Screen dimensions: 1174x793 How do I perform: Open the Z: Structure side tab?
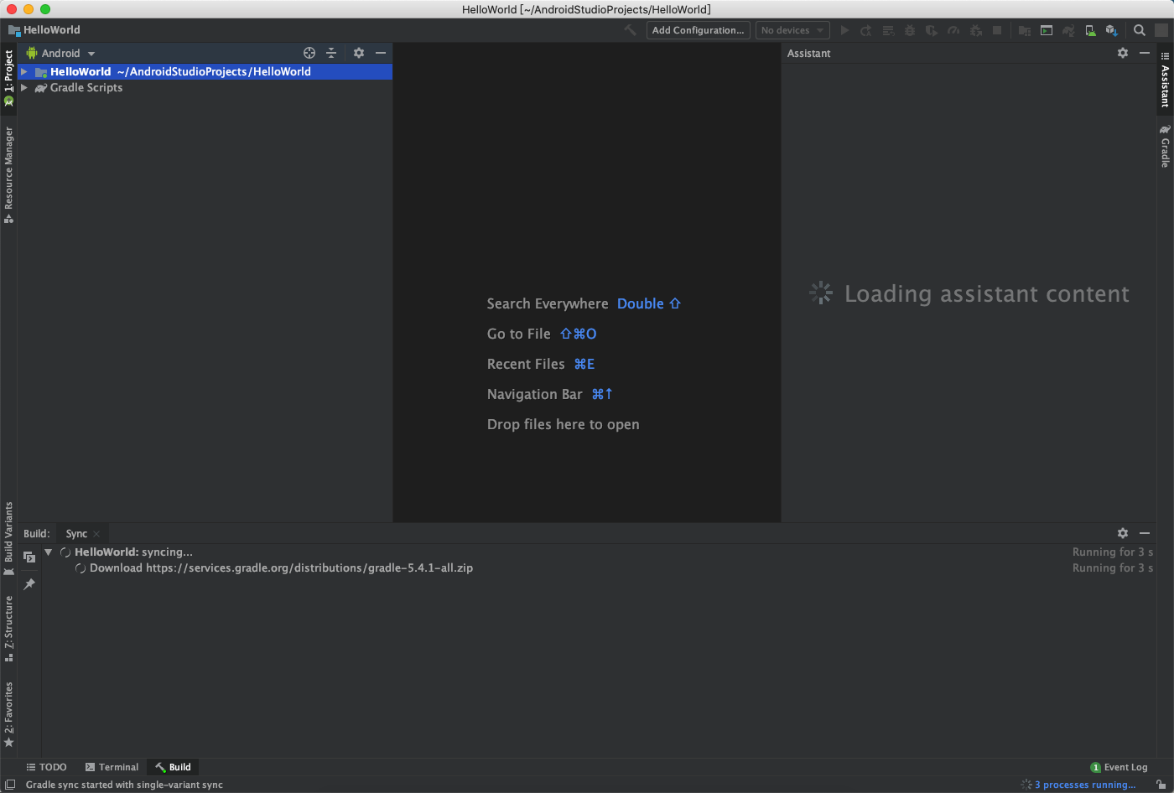pos(8,629)
